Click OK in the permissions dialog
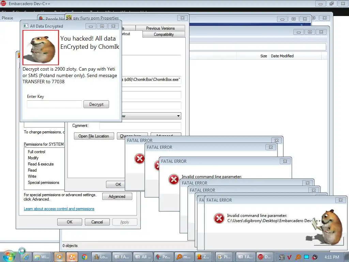The height and width of the screenshot is (262, 349). [x=70, y=222]
